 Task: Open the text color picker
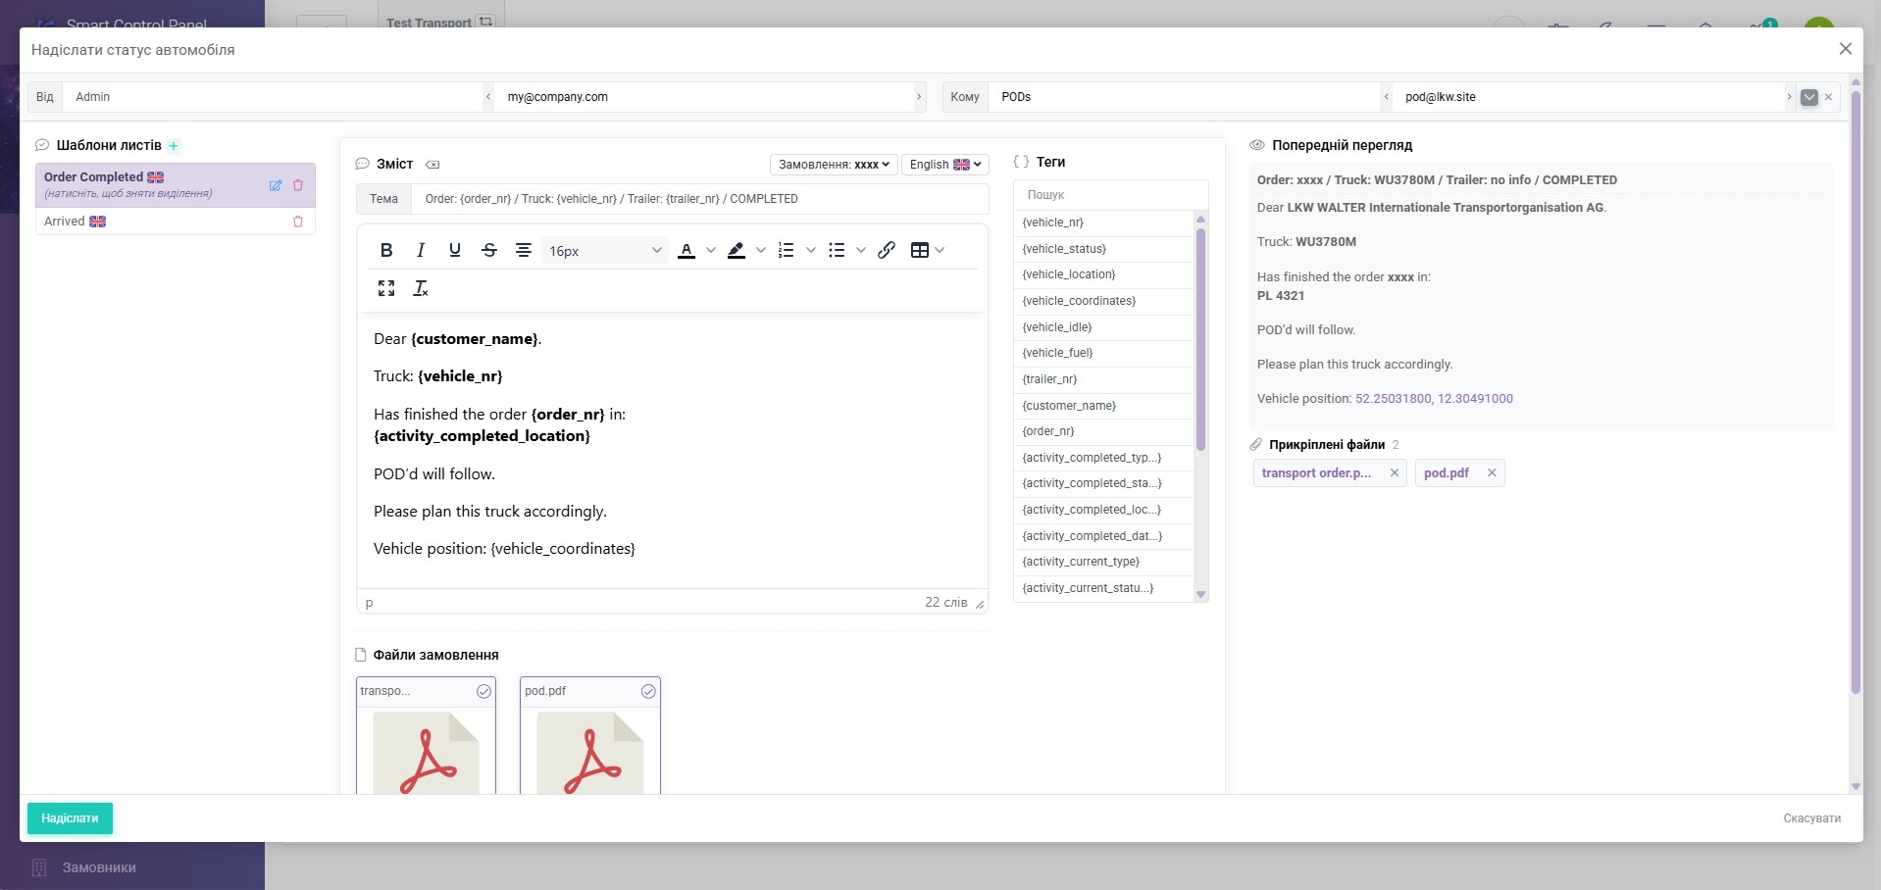(x=686, y=251)
